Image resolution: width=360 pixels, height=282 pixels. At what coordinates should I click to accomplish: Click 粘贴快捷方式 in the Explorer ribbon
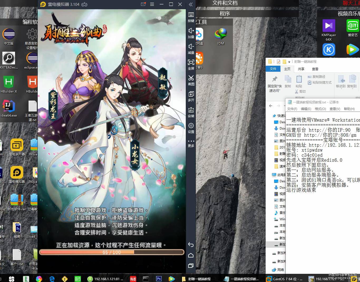tap(319, 83)
